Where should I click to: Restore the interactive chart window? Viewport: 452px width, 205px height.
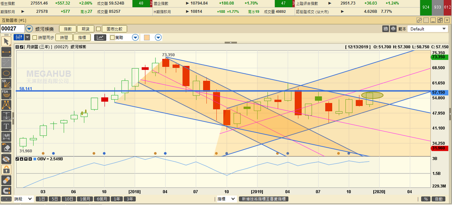[x=440, y=20]
